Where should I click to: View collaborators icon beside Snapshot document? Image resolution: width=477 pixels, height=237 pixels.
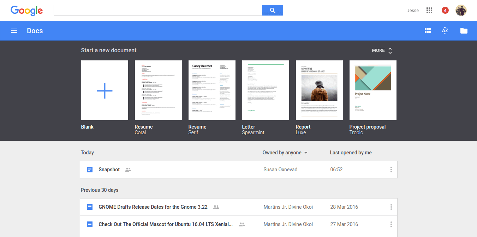(x=128, y=170)
